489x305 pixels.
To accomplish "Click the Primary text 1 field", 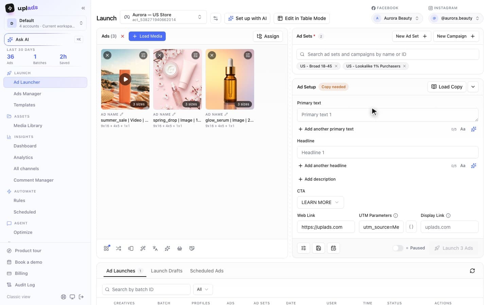I will [x=387, y=115].
